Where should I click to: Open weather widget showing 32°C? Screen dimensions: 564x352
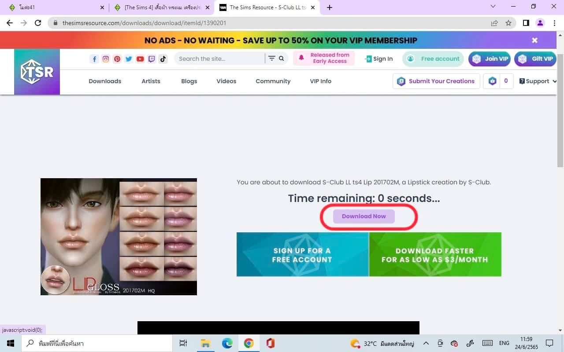point(382,343)
